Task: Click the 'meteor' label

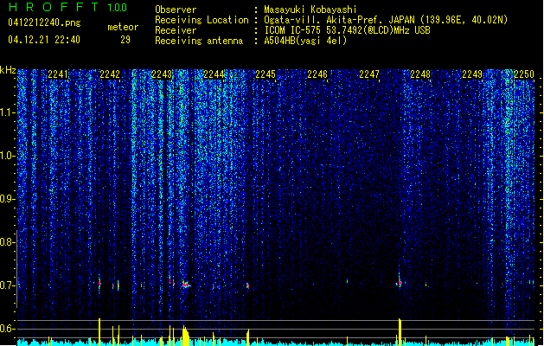Action: point(123,27)
